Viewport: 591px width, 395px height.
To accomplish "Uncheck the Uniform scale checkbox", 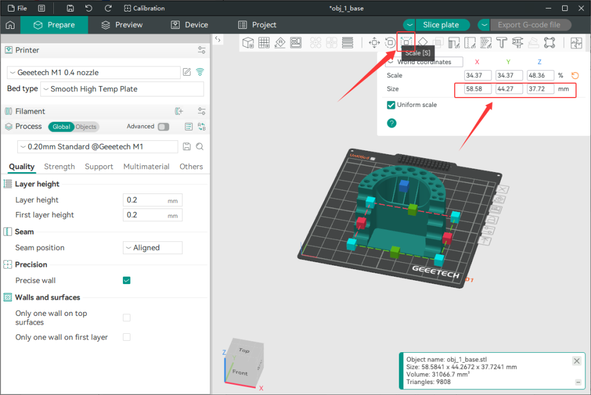I will click(x=391, y=105).
